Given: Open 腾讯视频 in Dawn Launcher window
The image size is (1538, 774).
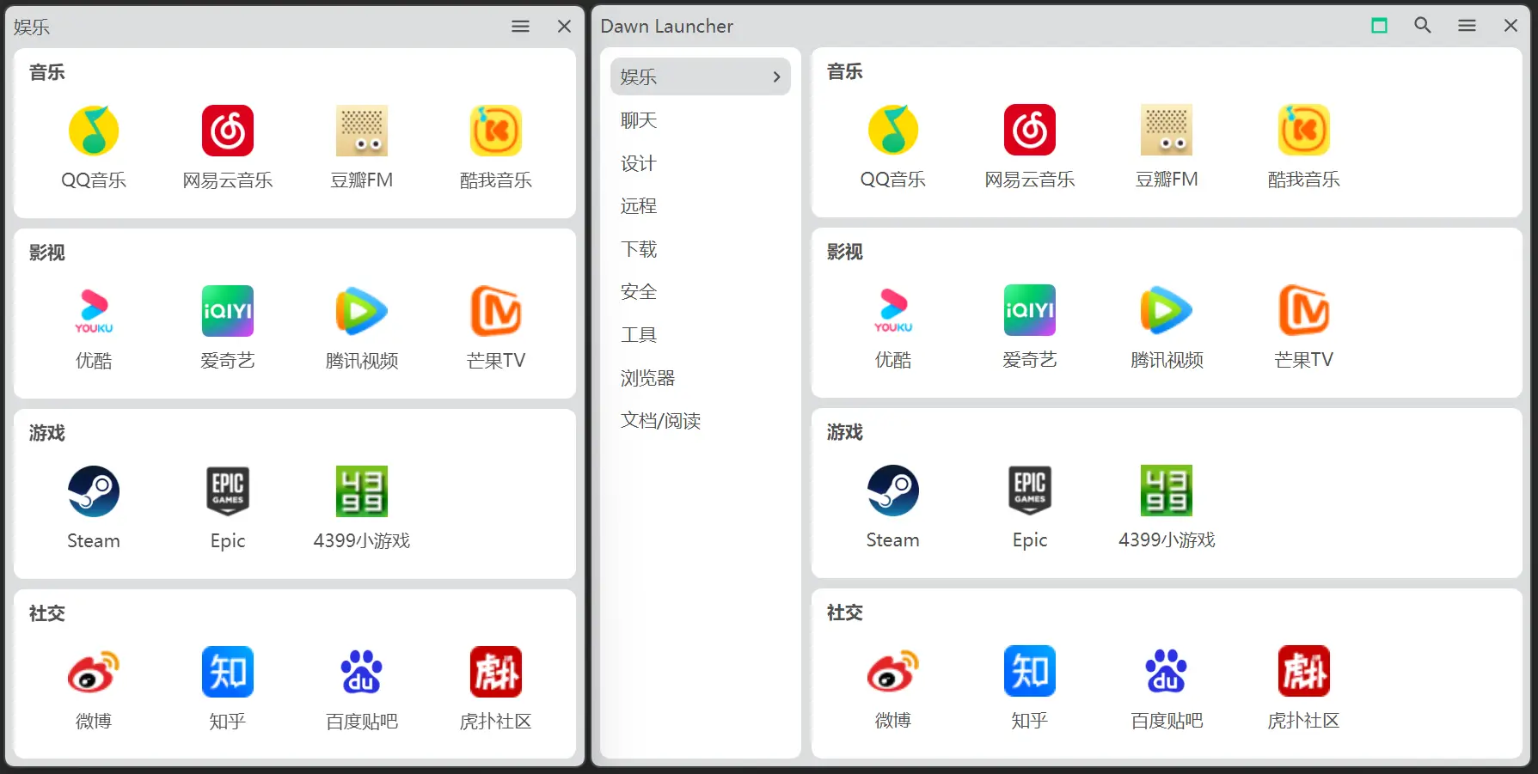Looking at the screenshot, I should [x=1167, y=326].
